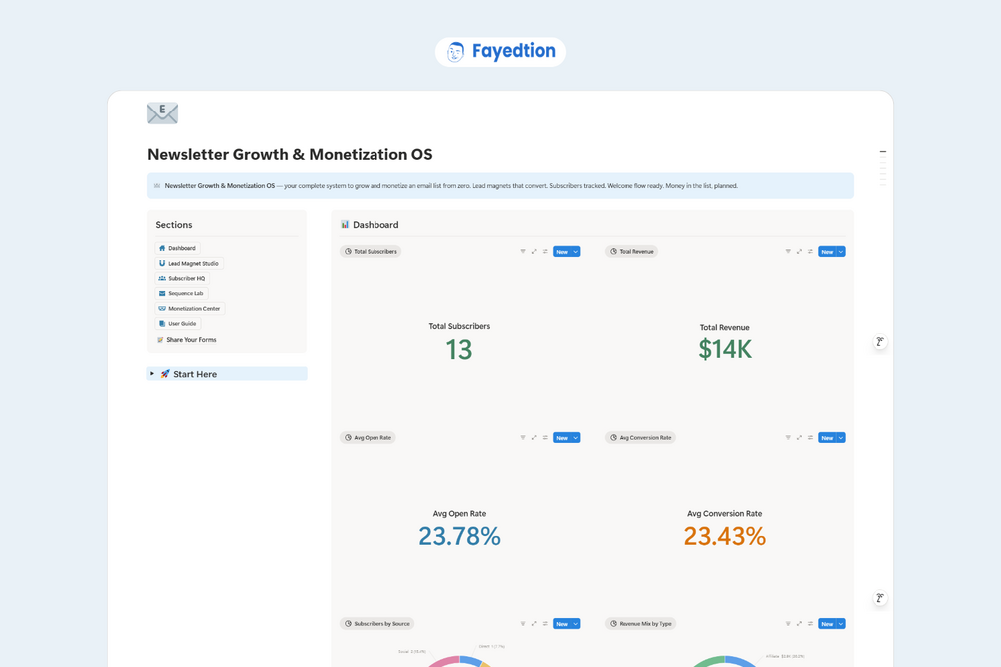Open settings icon in Avg Open Rate widget

tap(545, 438)
